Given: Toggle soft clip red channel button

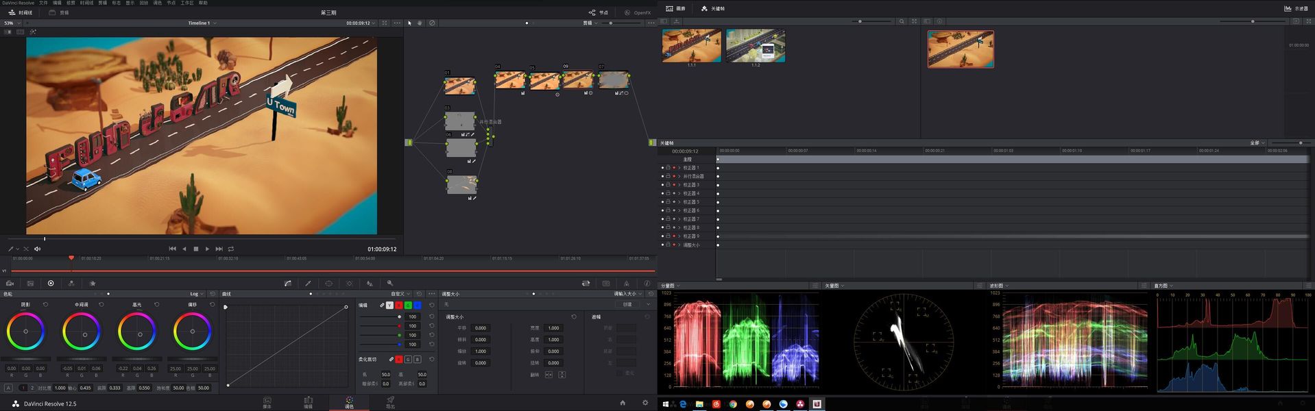Looking at the screenshot, I should [399, 359].
